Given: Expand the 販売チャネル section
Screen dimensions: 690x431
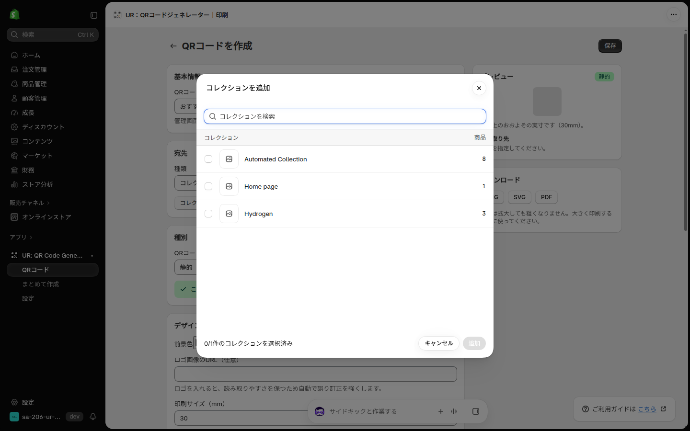Looking at the screenshot, I should pos(30,203).
